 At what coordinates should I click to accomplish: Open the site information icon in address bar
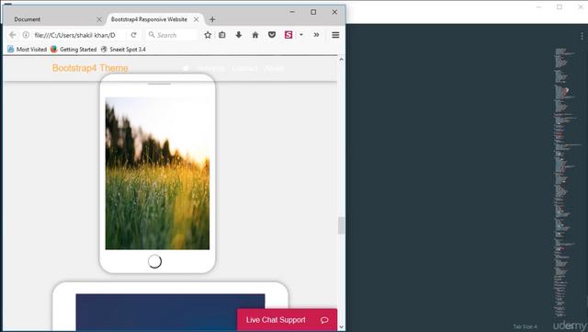tap(26, 35)
